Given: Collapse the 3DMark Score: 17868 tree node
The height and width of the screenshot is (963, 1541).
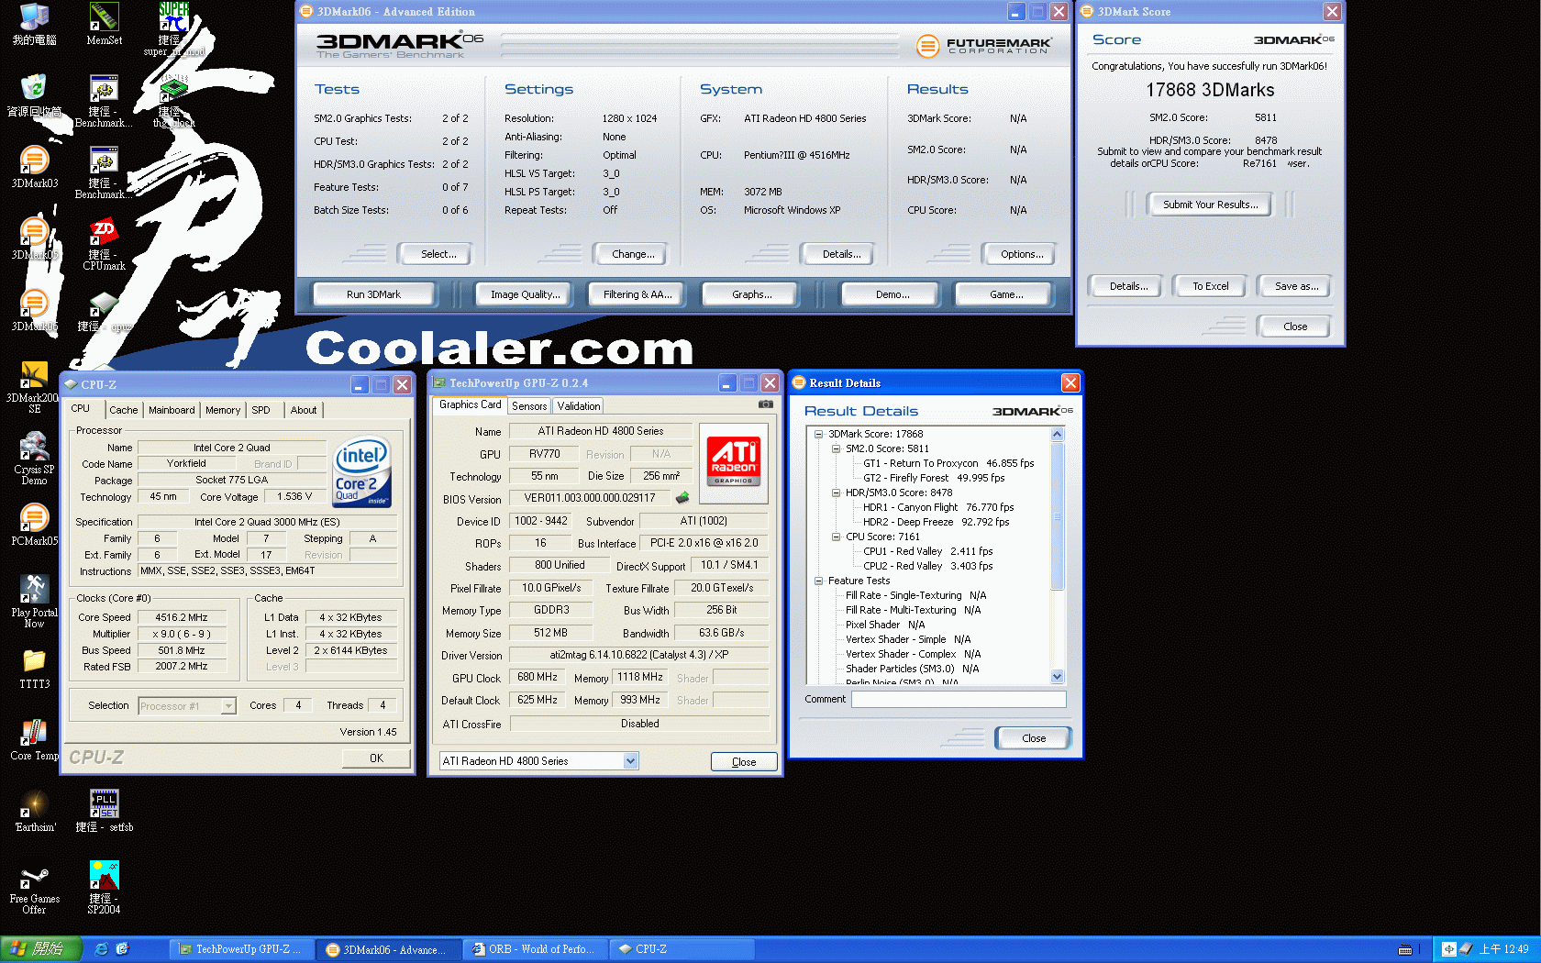Looking at the screenshot, I should coord(818,434).
